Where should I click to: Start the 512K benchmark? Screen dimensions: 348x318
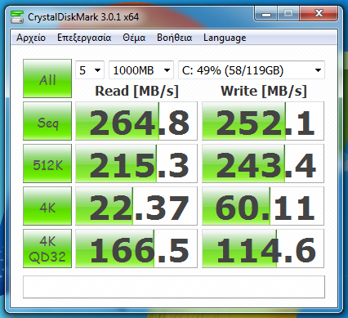[x=47, y=163]
